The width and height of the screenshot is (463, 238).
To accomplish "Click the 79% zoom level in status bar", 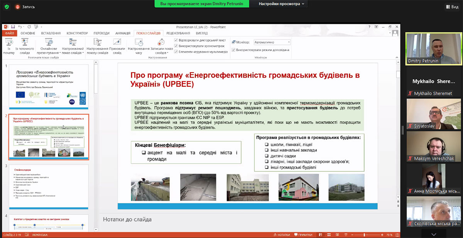I will pyautogui.click(x=389, y=235).
